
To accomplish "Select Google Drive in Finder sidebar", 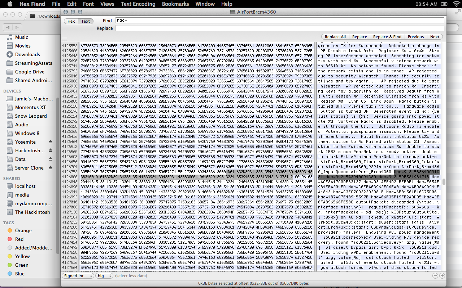I will [30, 72].
